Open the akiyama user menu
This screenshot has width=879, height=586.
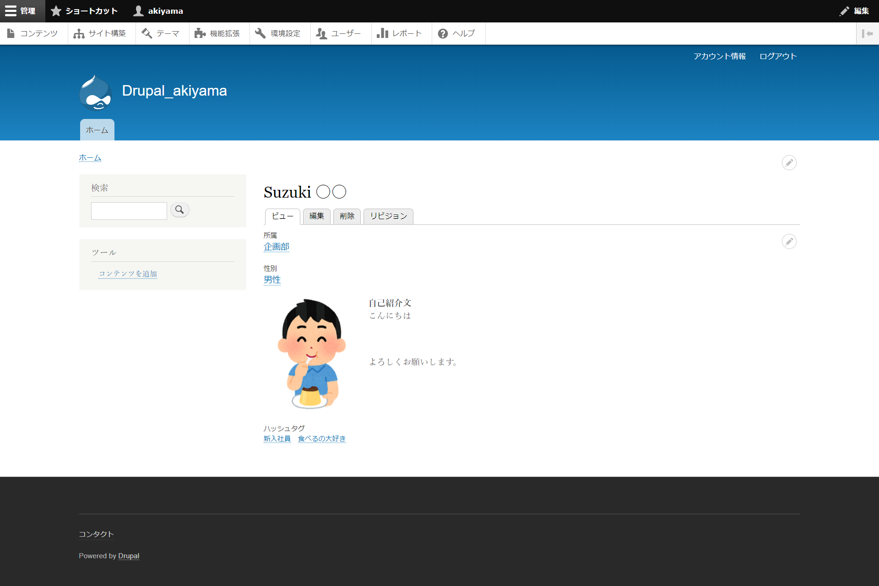click(x=158, y=11)
